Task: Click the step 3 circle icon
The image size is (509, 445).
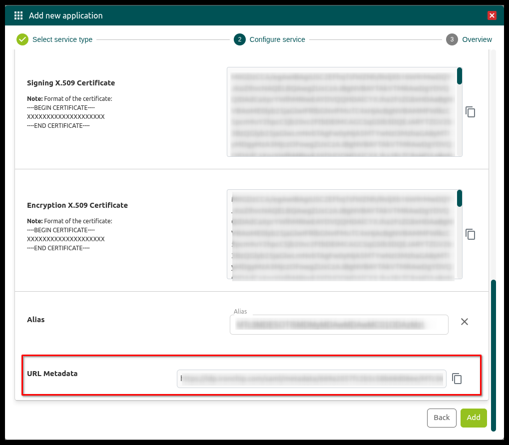Action: click(452, 39)
